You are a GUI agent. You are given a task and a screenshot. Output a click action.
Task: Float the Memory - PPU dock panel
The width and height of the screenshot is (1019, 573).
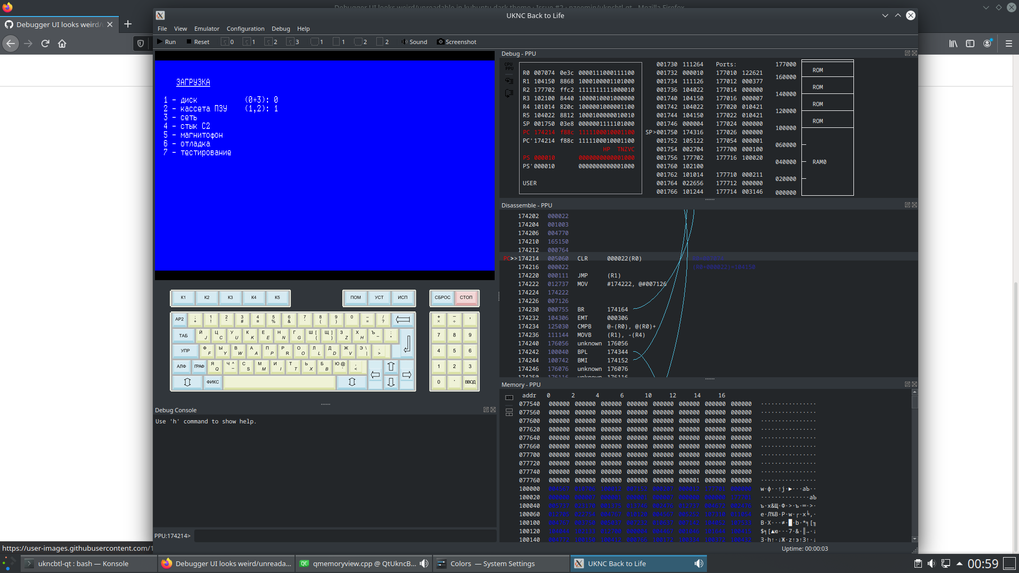(907, 385)
